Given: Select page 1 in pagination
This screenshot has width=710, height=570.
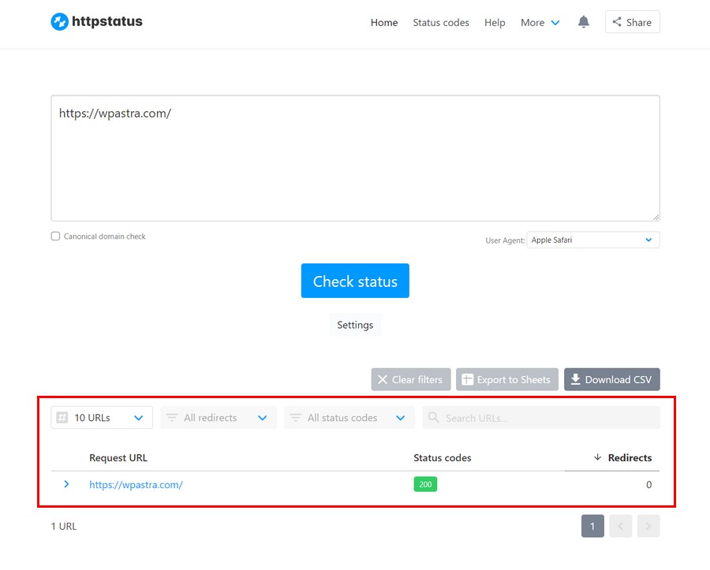Looking at the screenshot, I should tap(592, 526).
